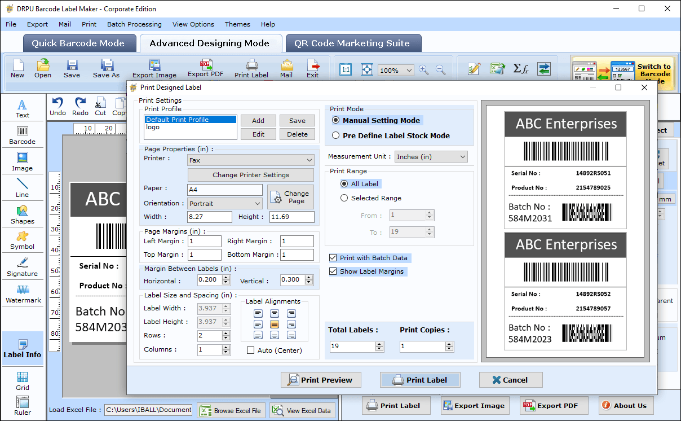Click the Redo icon
The image size is (681, 421).
80,106
